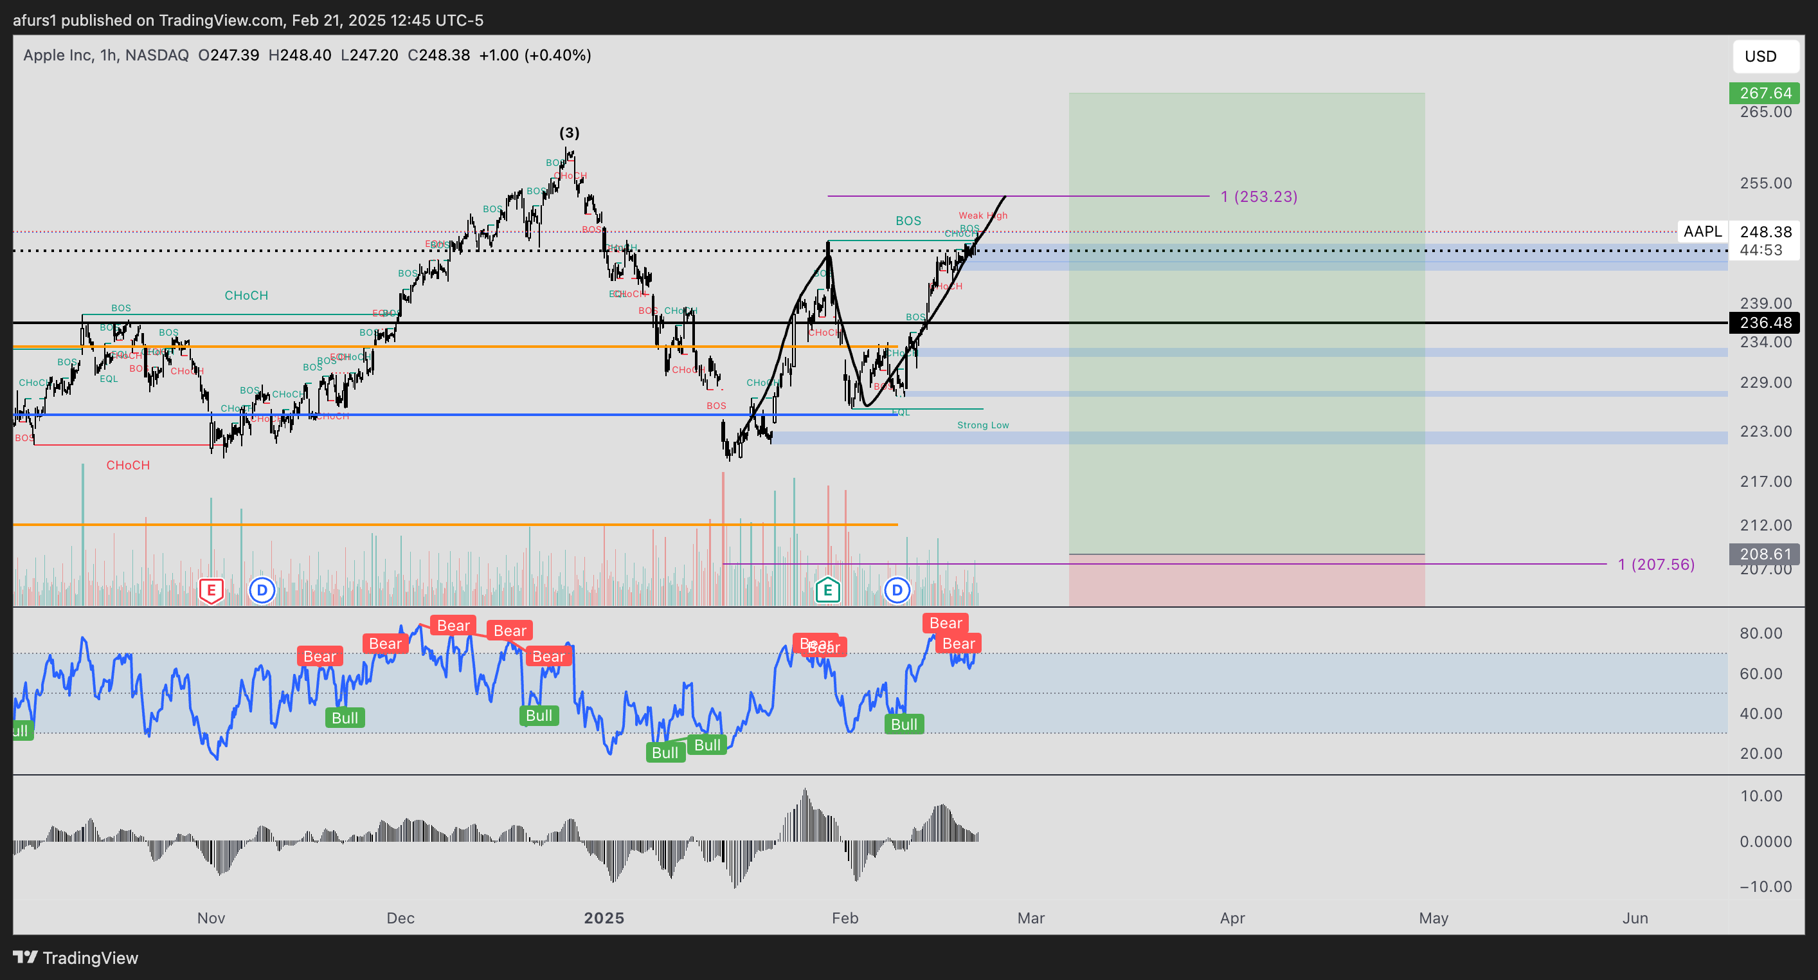1818x980 pixels.
Task: Click the high value H248.40
Action: [300, 55]
